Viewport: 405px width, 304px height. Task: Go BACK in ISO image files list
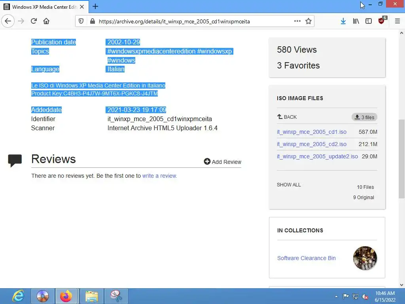[287, 117]
